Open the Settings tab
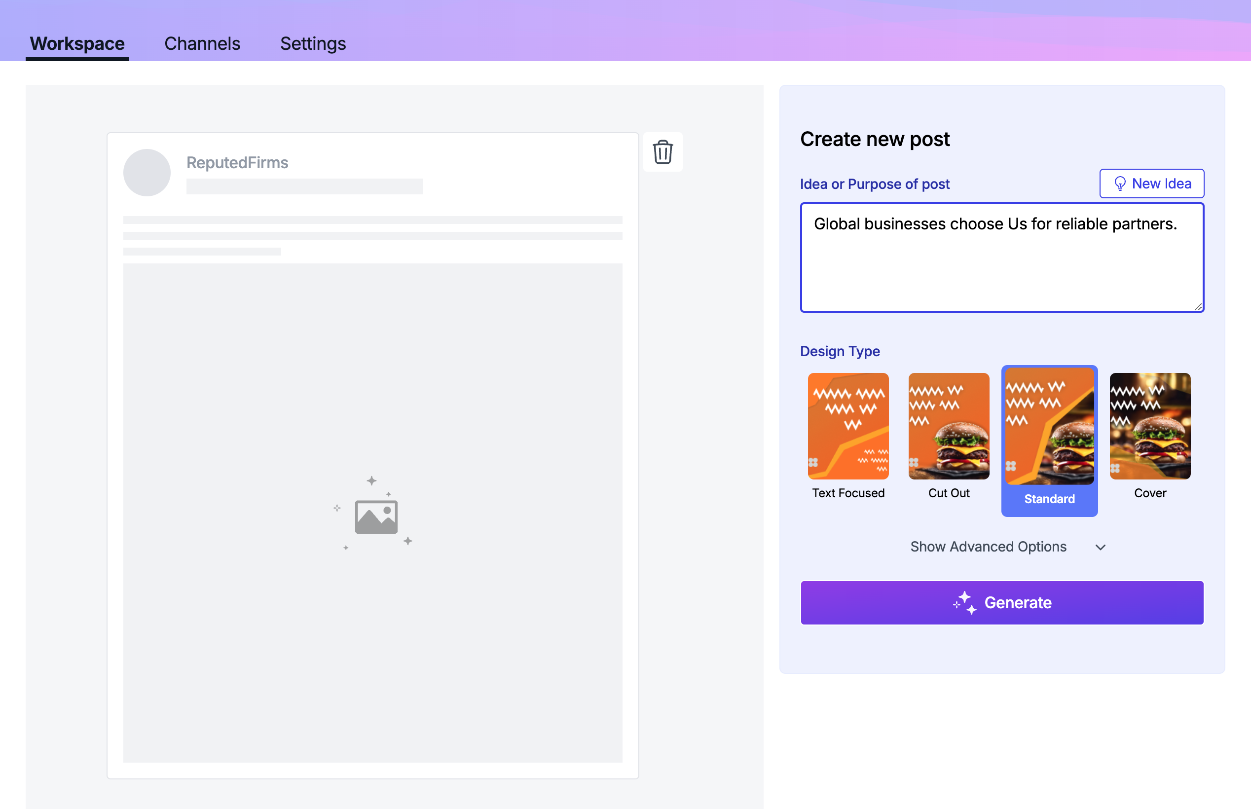 click(x=312, y=43)
